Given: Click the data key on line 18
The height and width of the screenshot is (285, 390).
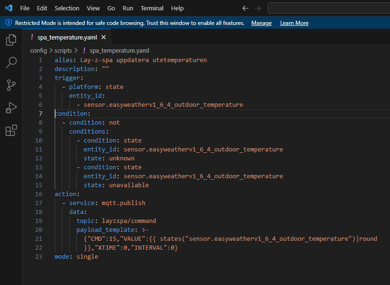Looking at the screenshot, I should click(x=76, y=212).
